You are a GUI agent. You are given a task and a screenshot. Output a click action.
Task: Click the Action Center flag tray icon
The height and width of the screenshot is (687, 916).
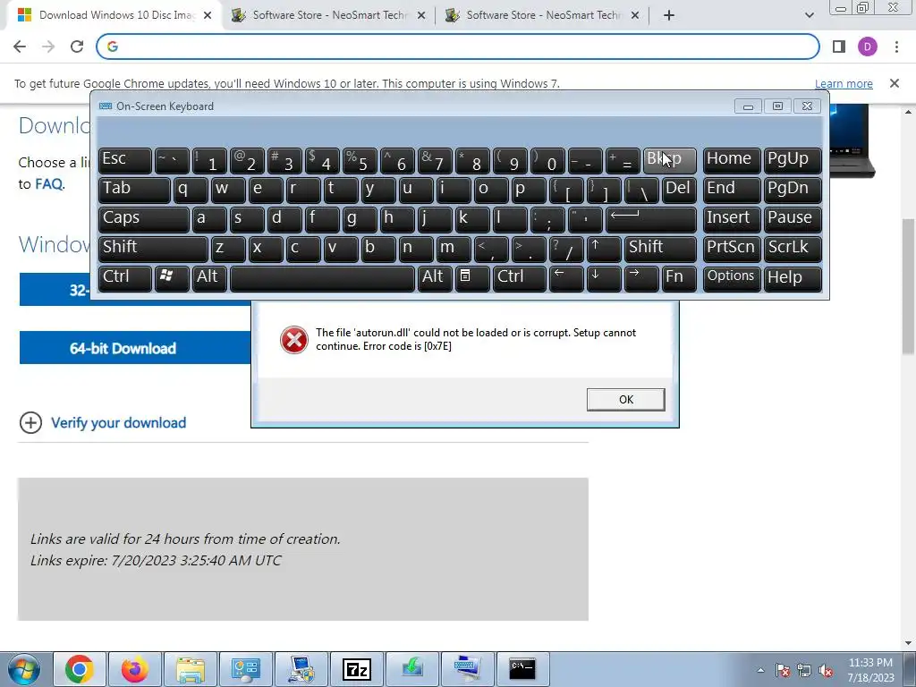[x=783, y=670]
